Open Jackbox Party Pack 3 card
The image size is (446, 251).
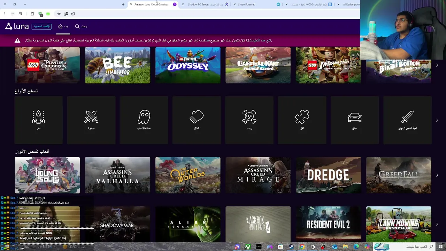pos(258,224)
